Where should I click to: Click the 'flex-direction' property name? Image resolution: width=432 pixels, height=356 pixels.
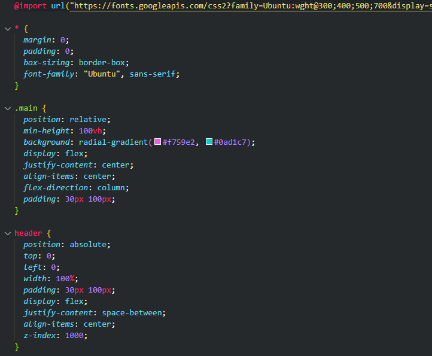pos(56,188)
